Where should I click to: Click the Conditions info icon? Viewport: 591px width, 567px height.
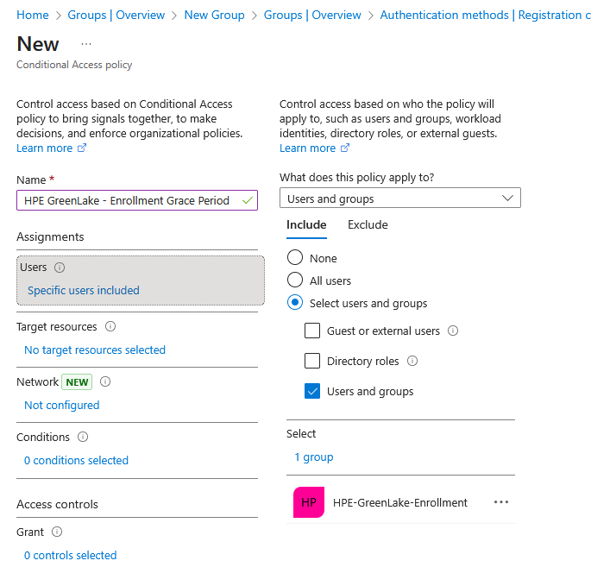pos(83,438)
